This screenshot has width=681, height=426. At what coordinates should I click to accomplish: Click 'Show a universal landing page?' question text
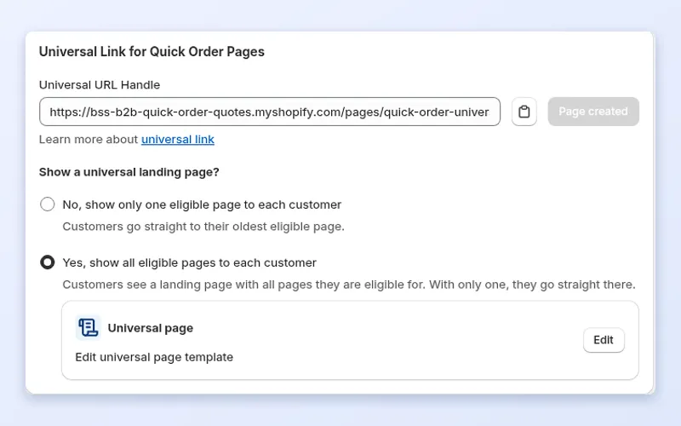pos(129,172)
